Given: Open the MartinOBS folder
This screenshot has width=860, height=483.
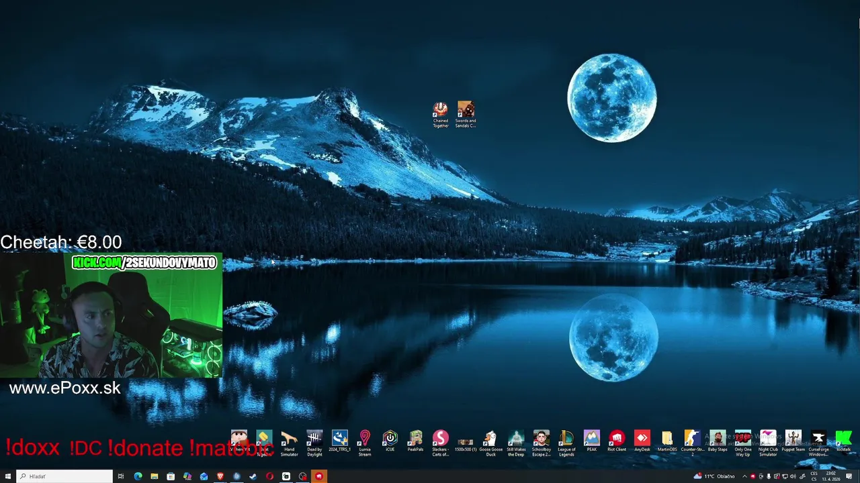Looking at the screenshot, I should pos(667,441).
